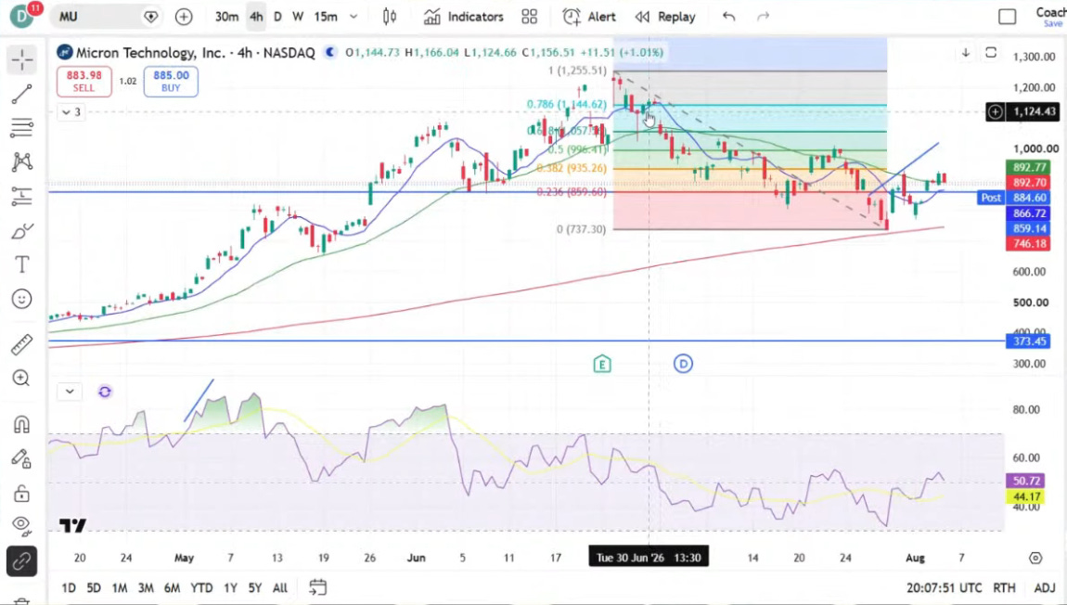
Task: Open time axis settings gear
Action: (x=1035, y=558)
